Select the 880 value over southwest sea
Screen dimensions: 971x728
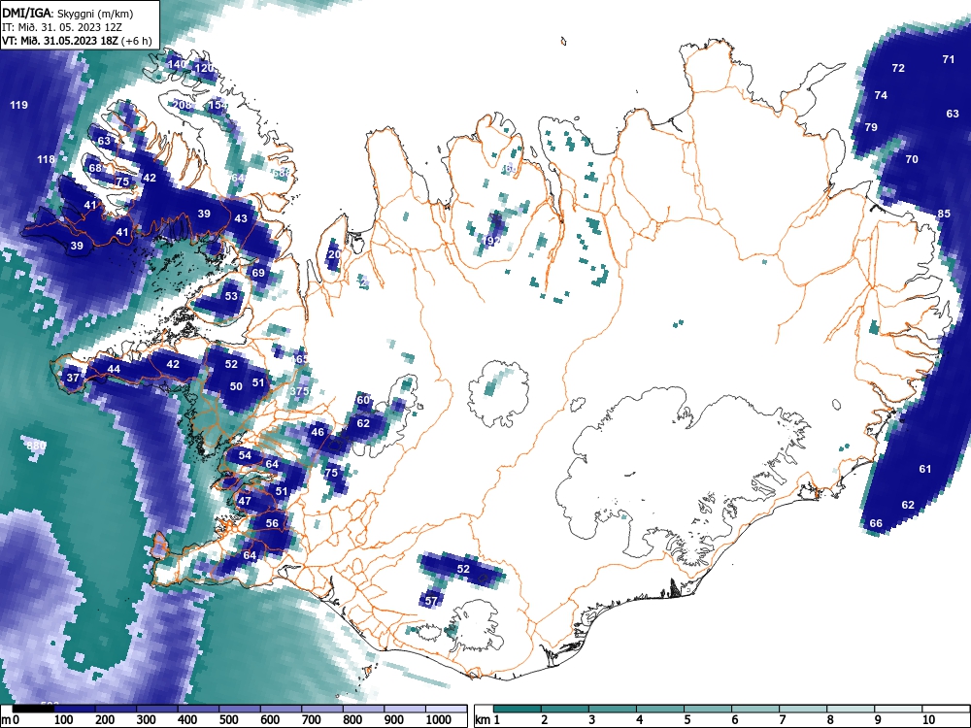[x=37, y=446]
